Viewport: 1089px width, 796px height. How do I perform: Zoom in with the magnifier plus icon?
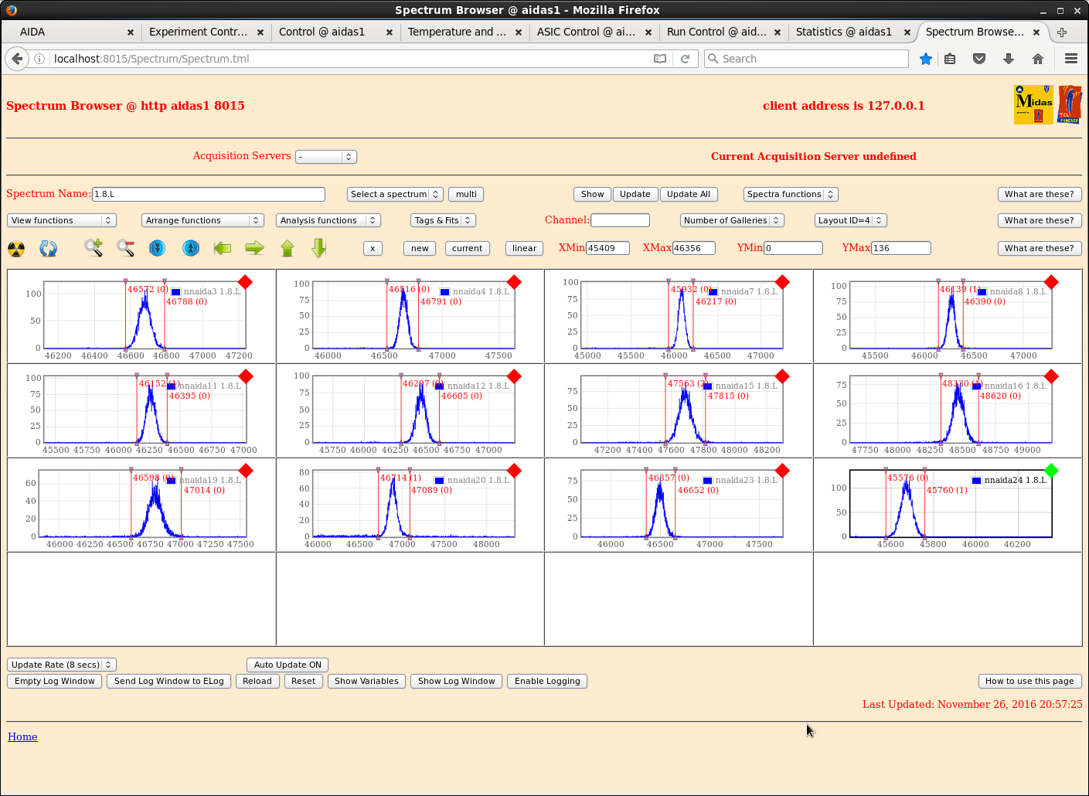click(94, 248)
